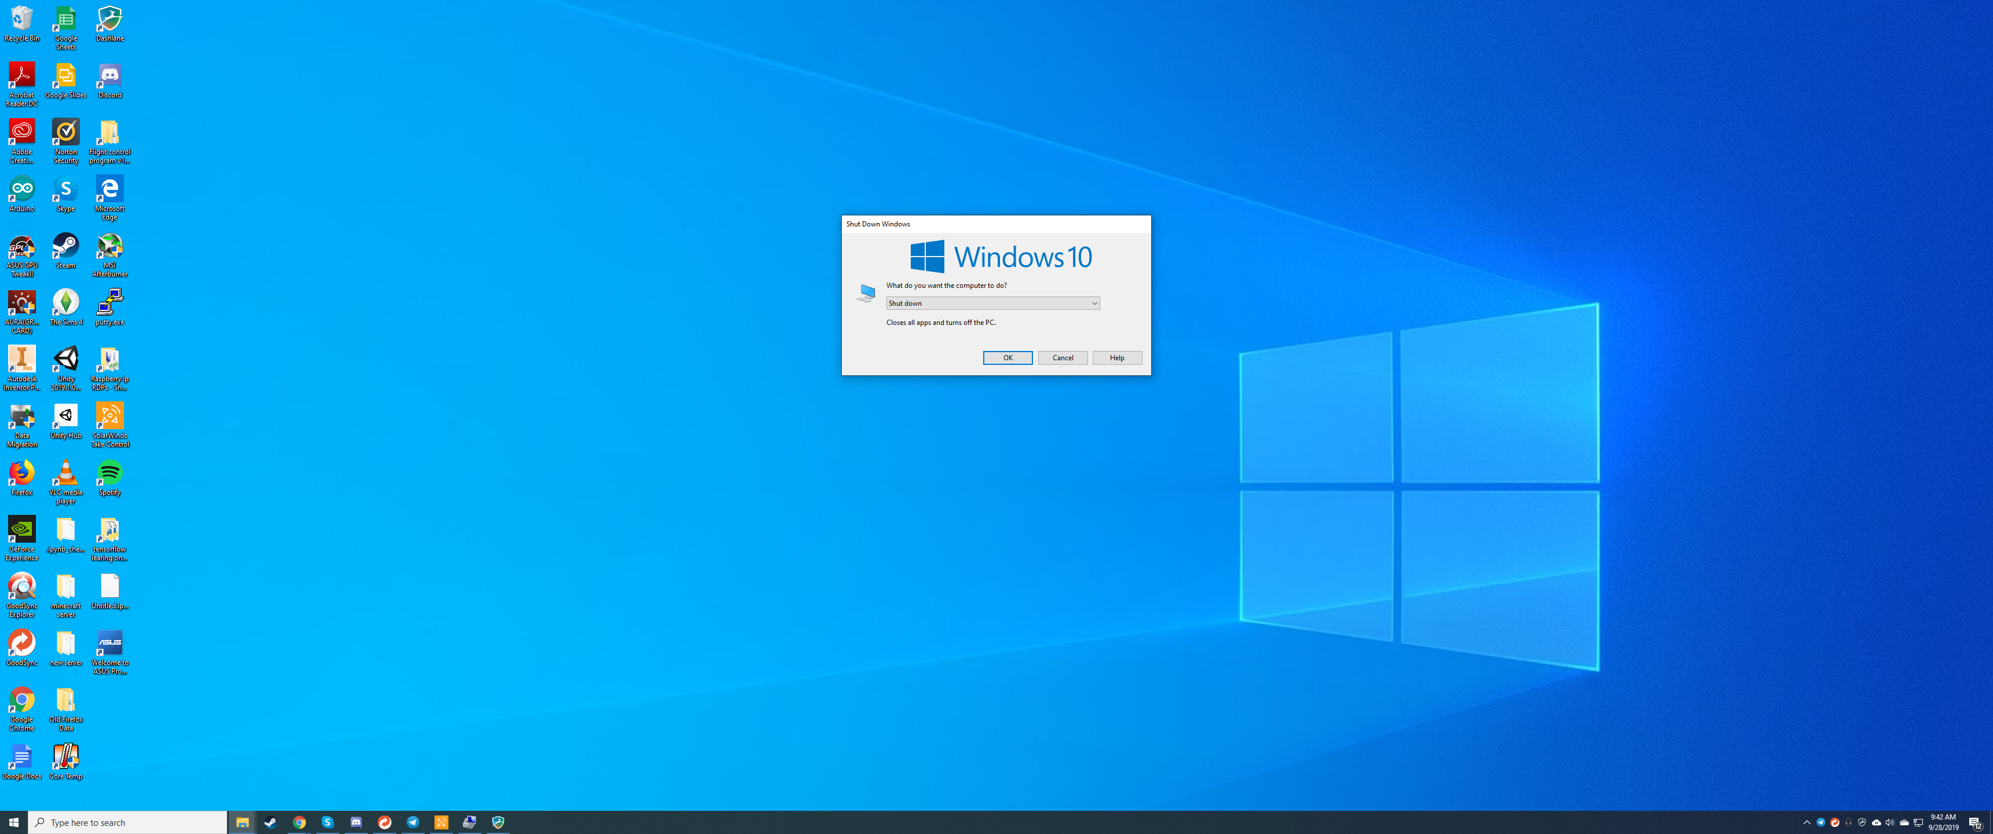This screenshot has width=1993, height=834.
Task: Select Acrobat Reader DC desktop icon
Action: [21, 85]
